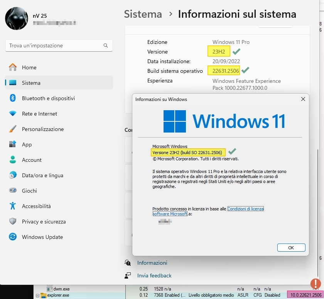The height and width of the screenshot is (299, 324).
Task: Click Versione 23H2 line in the dialog
Action: pos(187,153)
